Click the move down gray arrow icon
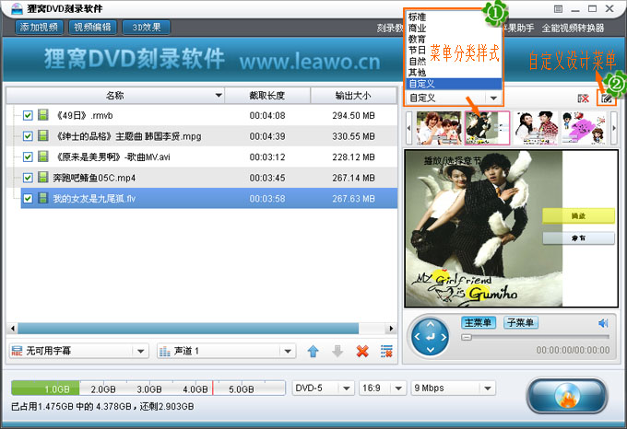Image resolution: width=627 pixels, height=429 pixels. click(337, 352)
